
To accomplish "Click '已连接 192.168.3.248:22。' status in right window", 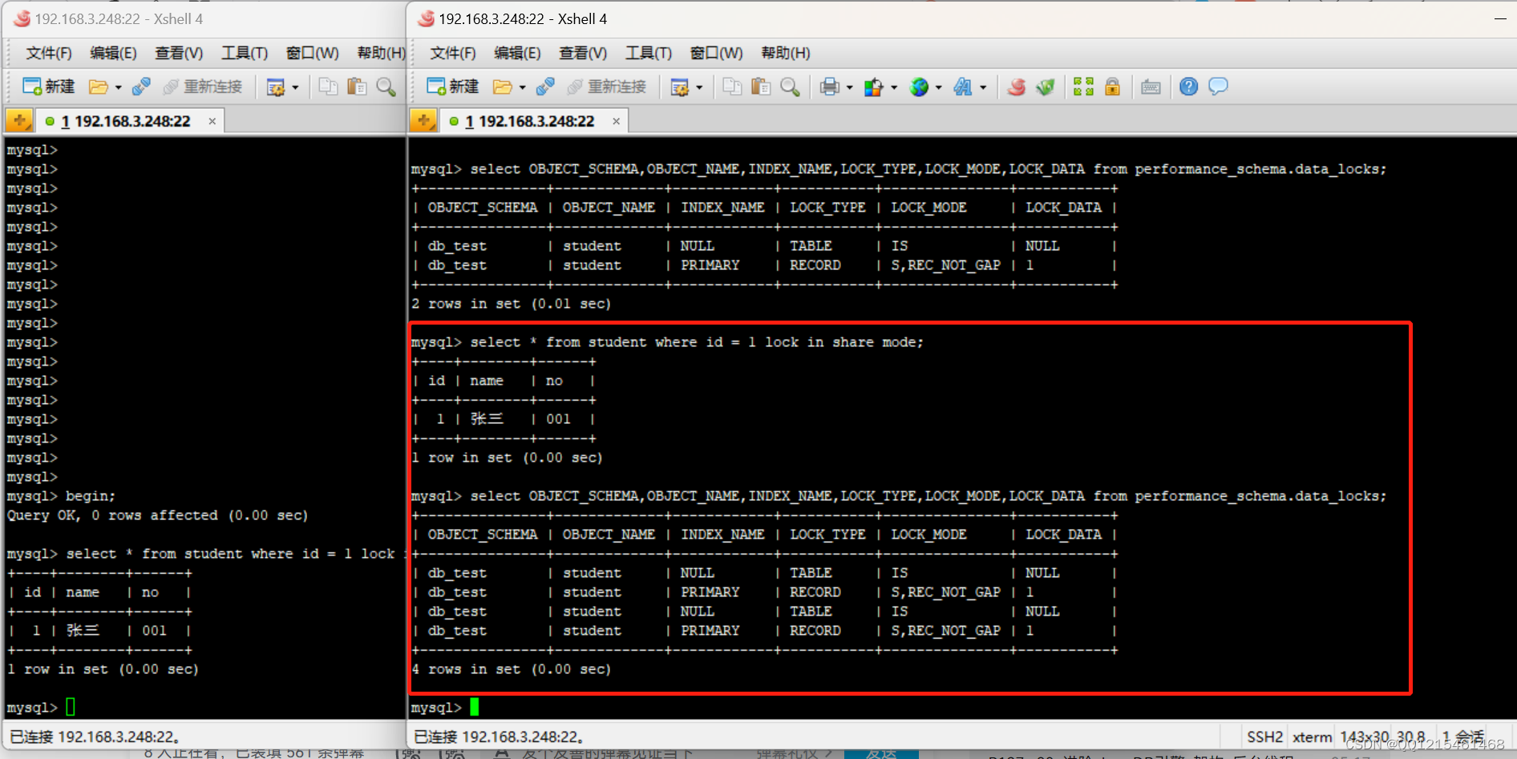I will [499, 737].
